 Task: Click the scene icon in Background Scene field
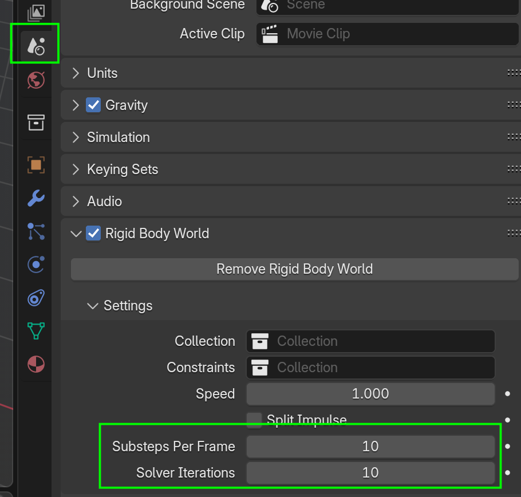point(270,5)
